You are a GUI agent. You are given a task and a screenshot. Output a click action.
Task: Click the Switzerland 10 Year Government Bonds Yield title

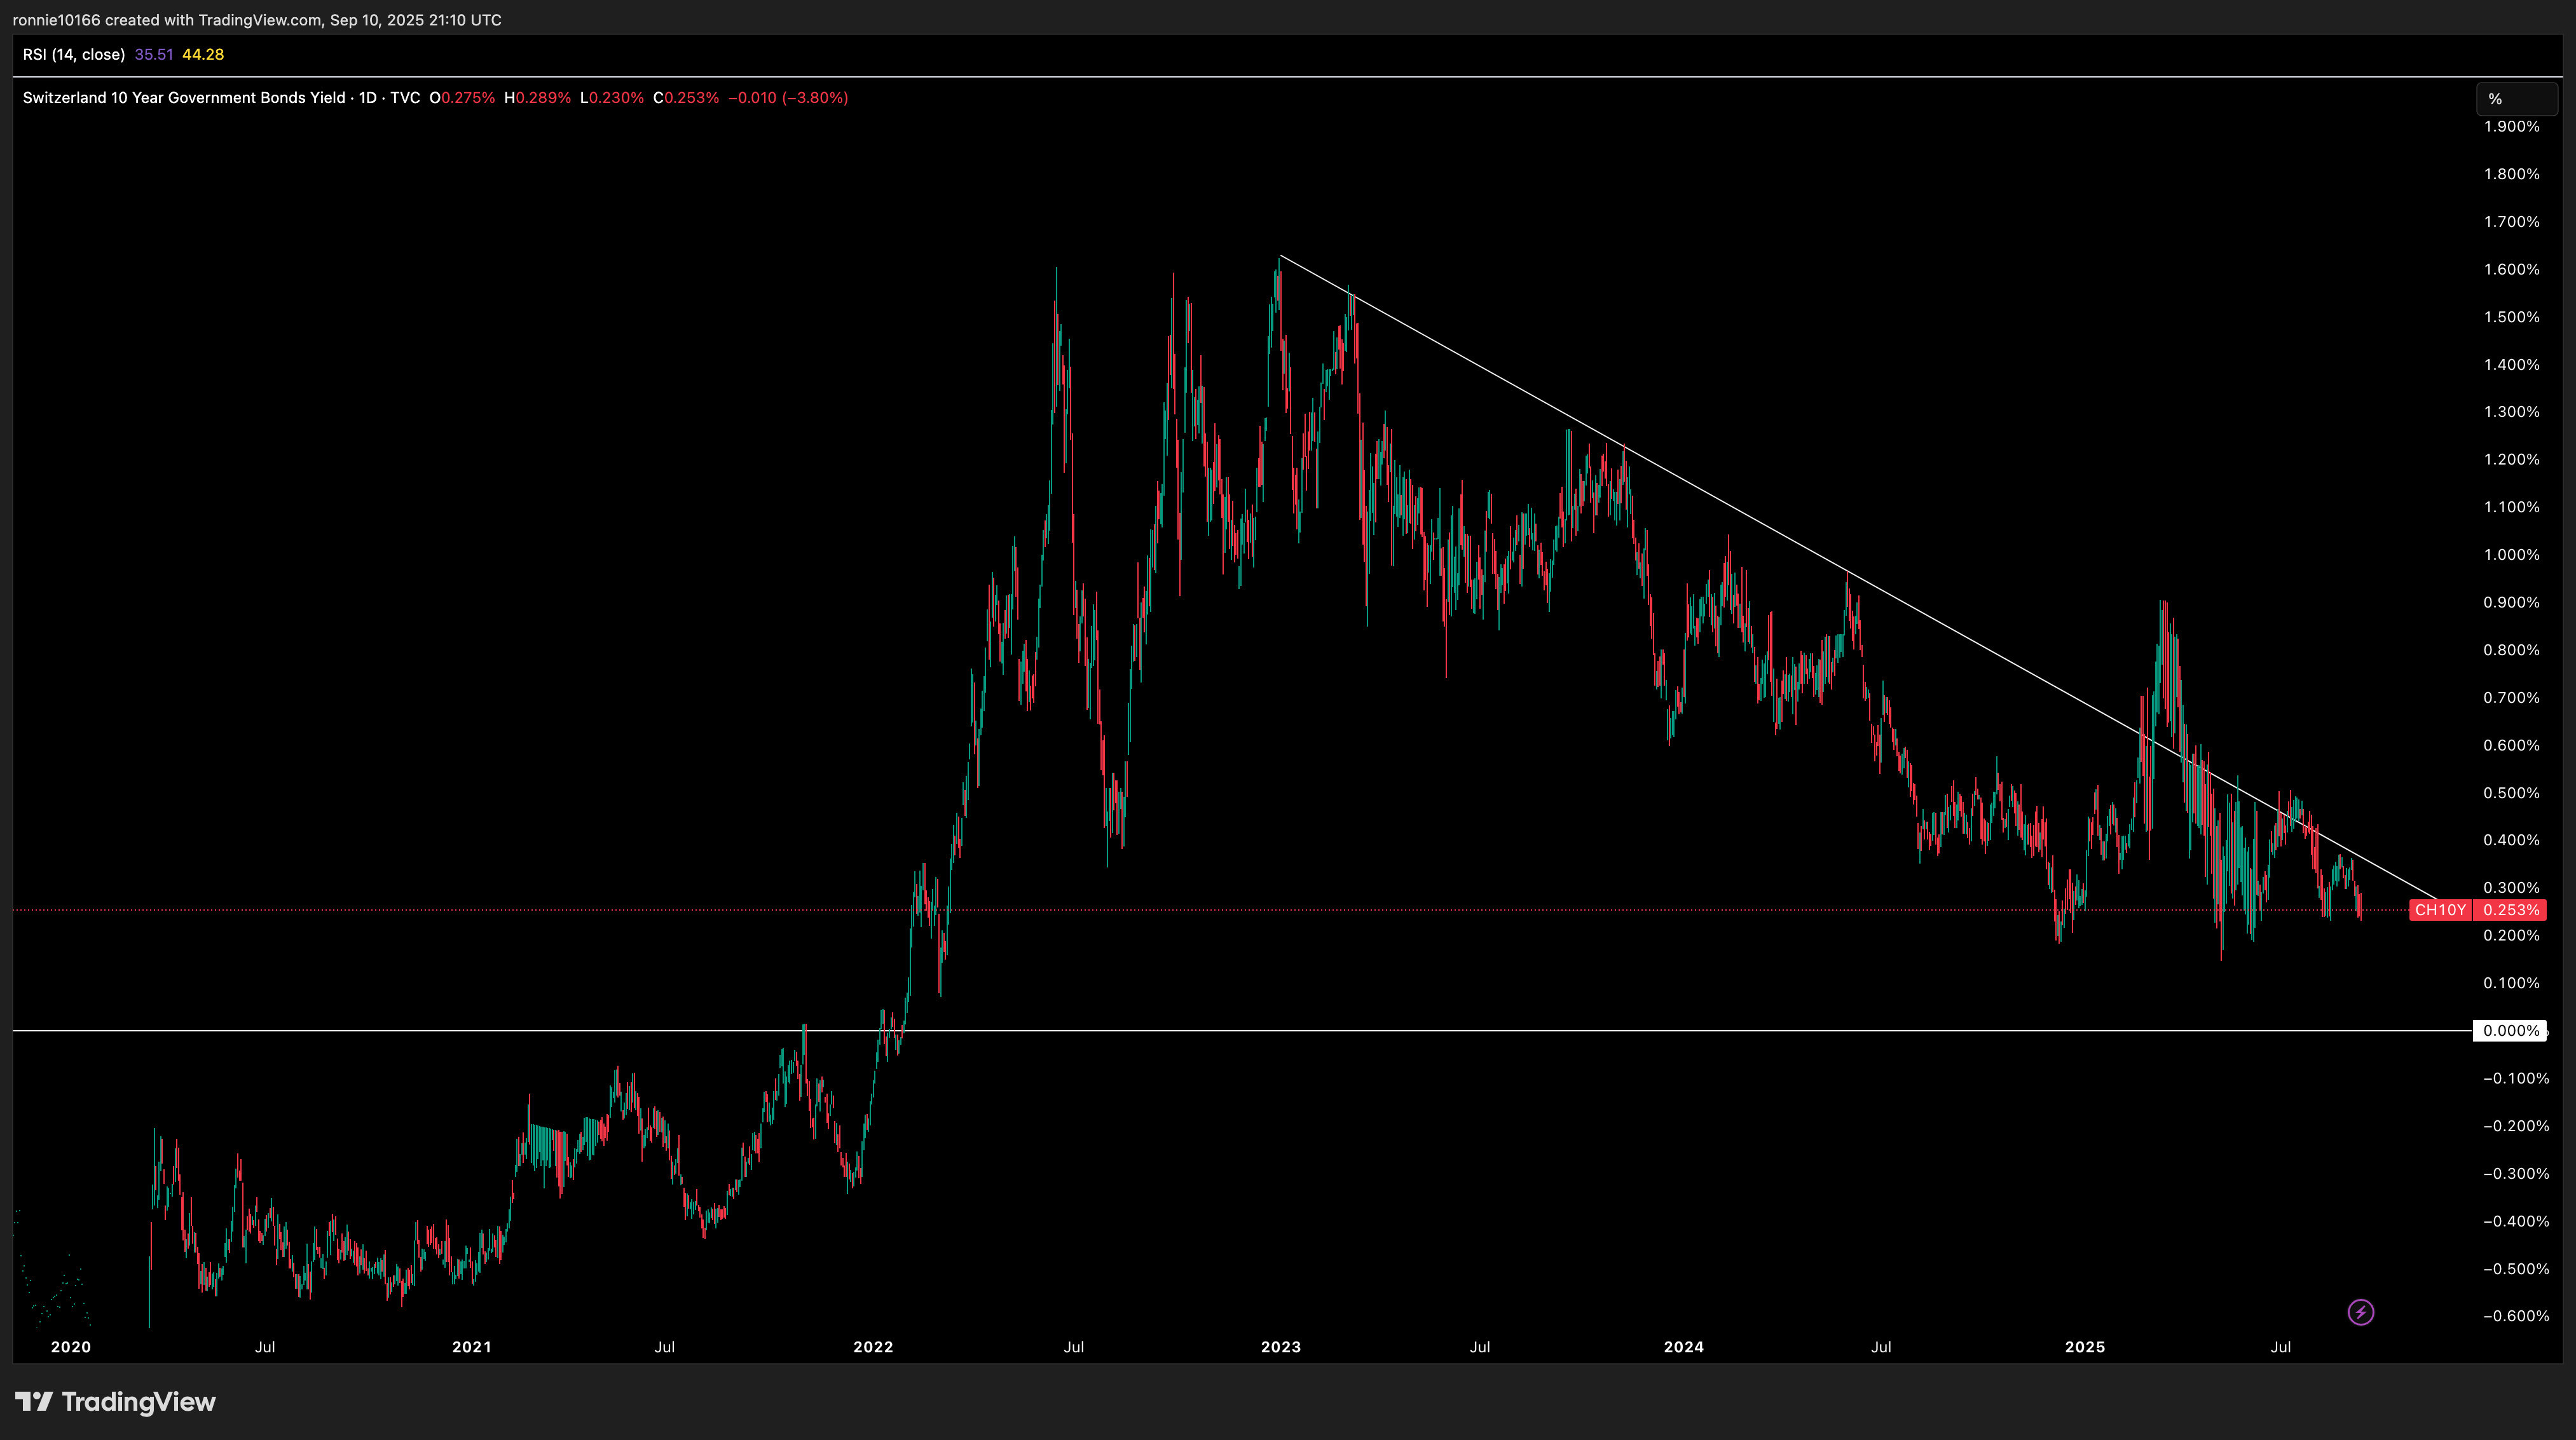[184, 98]
